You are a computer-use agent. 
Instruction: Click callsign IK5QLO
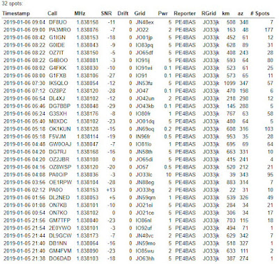coord(59,83)
